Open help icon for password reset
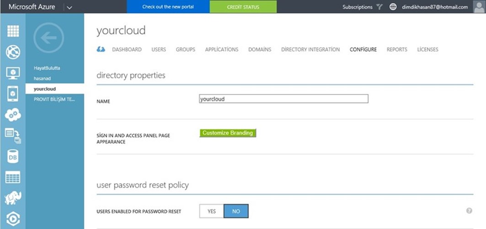The width and height of the screenshot is (486, 229). tap(469, 211)
